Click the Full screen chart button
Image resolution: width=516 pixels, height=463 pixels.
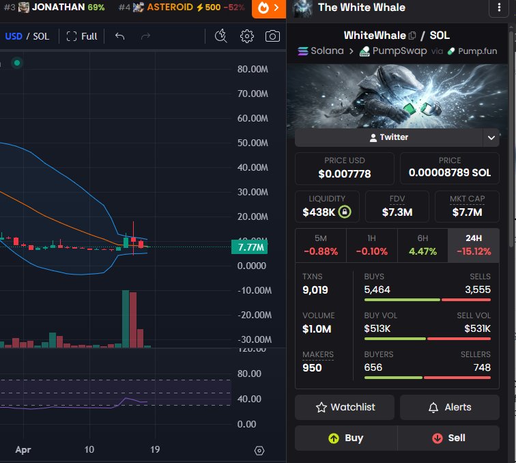tap(82, 36)
